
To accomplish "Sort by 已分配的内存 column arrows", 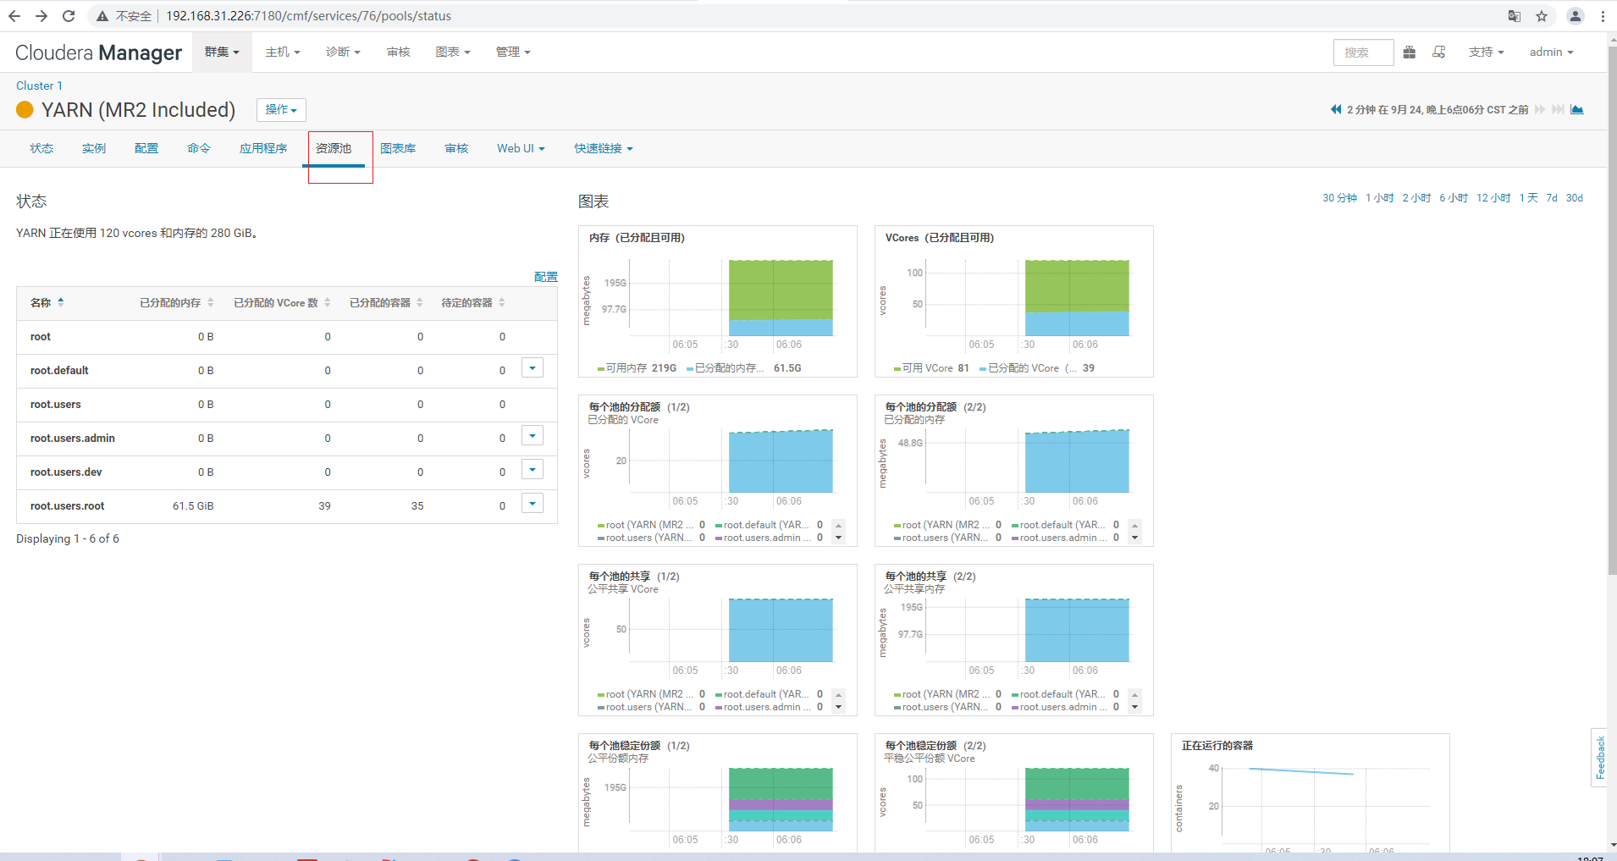I will click(x=211, y=302).
